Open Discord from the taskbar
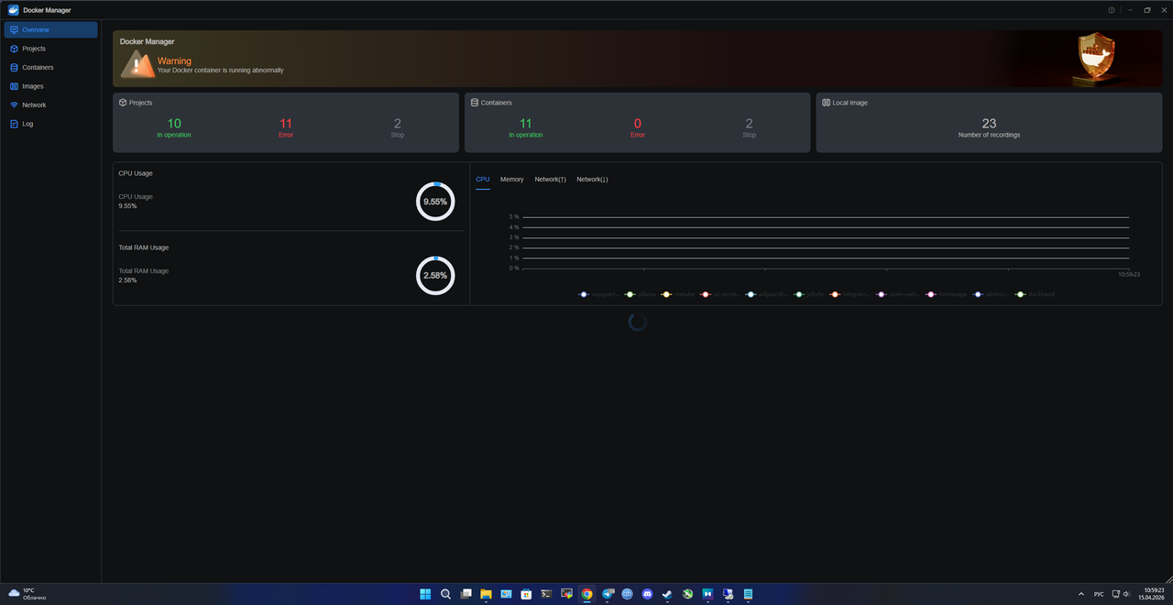Viewport: 1173px width, 605px height. [x=647, y=594]
